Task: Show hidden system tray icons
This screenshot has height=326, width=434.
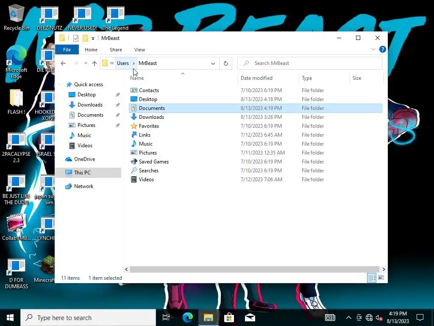Action: [349, 318]
